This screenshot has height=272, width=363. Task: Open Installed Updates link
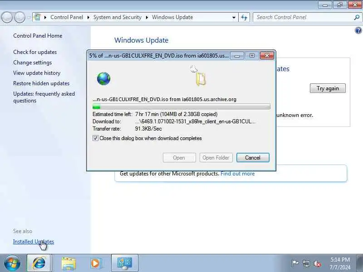33,242
